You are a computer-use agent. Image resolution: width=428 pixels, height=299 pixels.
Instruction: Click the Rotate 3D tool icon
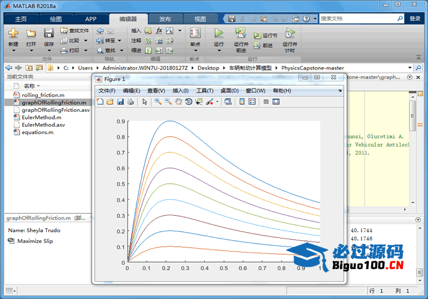(x=189, y=102)
